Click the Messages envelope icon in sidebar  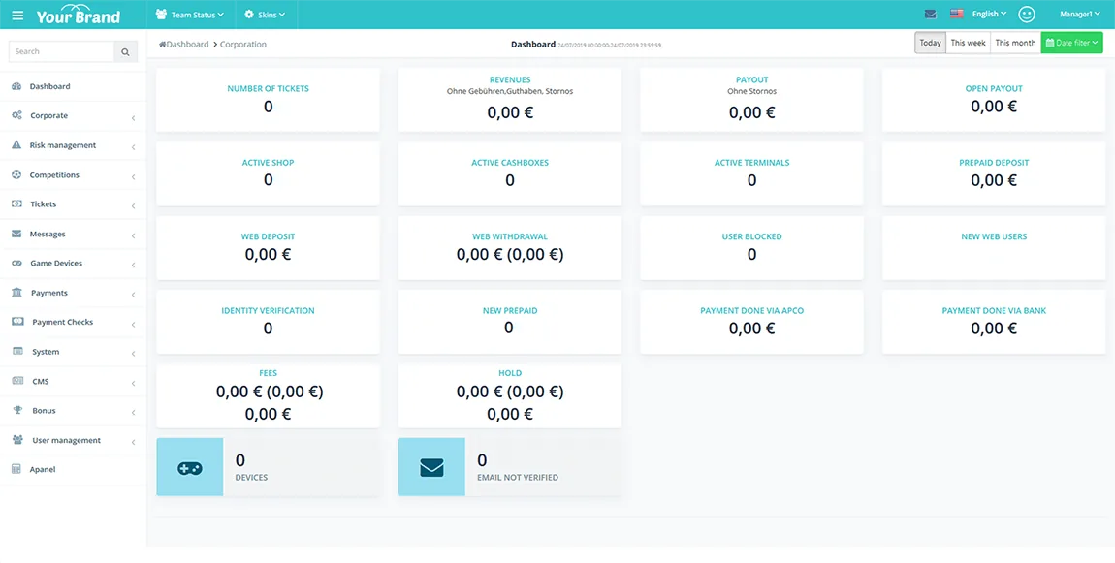pyautogui.click(x=17, y=234)
